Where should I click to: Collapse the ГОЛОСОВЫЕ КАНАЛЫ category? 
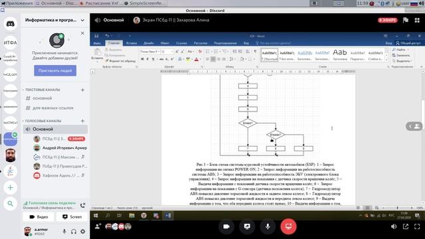[42, 121]
